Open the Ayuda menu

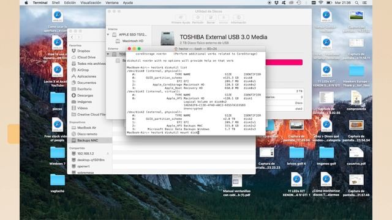point(128,2)
